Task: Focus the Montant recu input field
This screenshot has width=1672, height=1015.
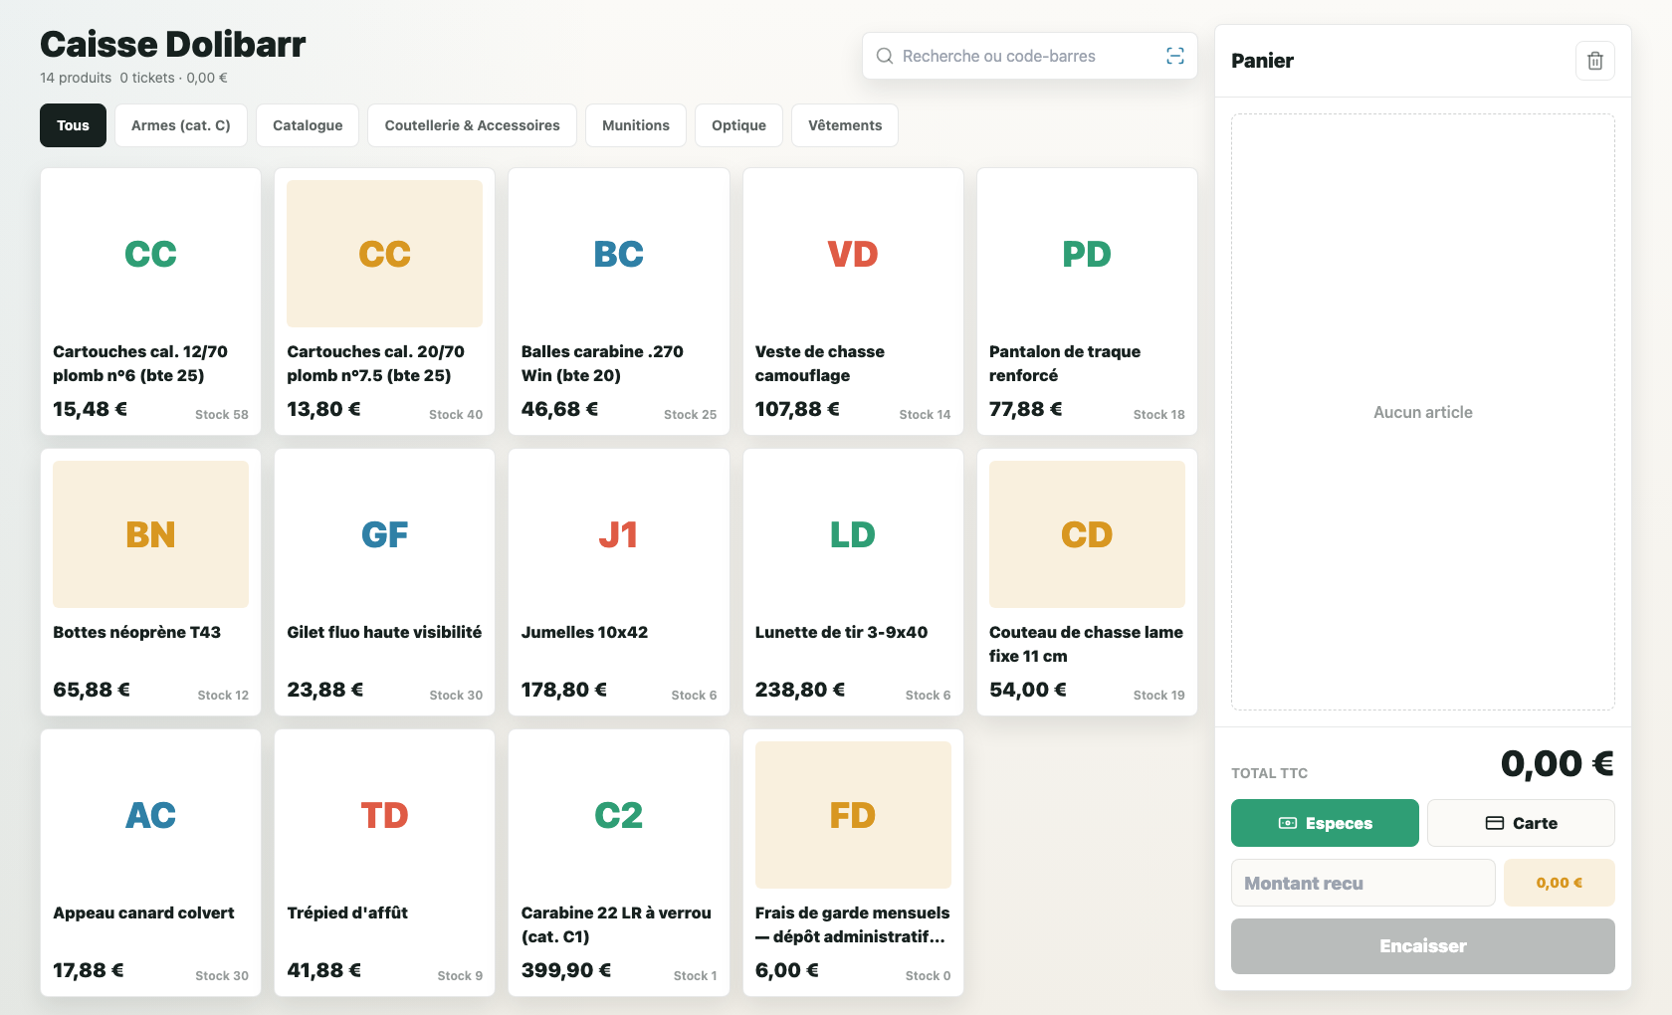Action: pos(1363,883)
